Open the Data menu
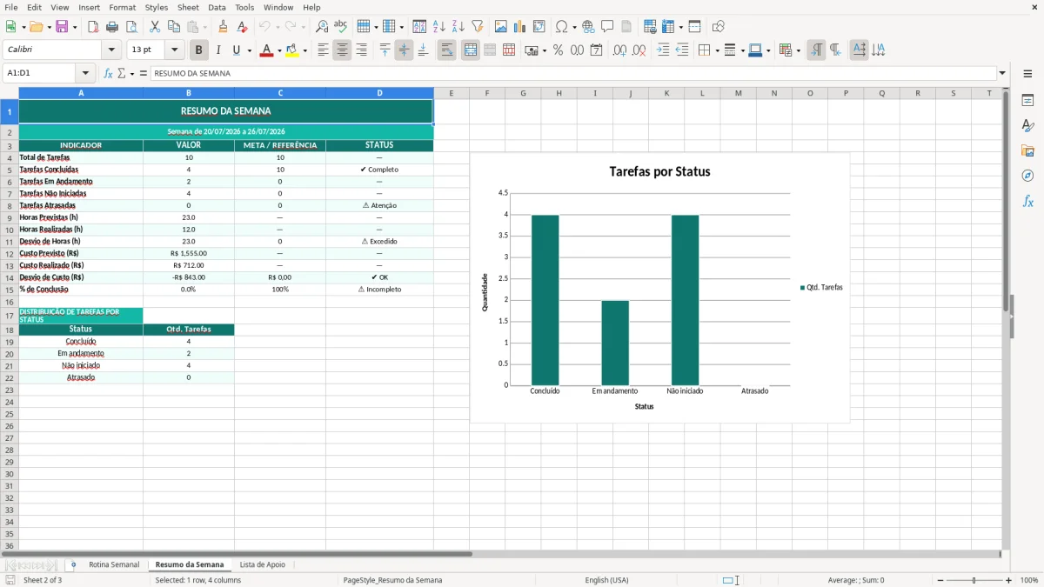 click(x=217, y=7)
